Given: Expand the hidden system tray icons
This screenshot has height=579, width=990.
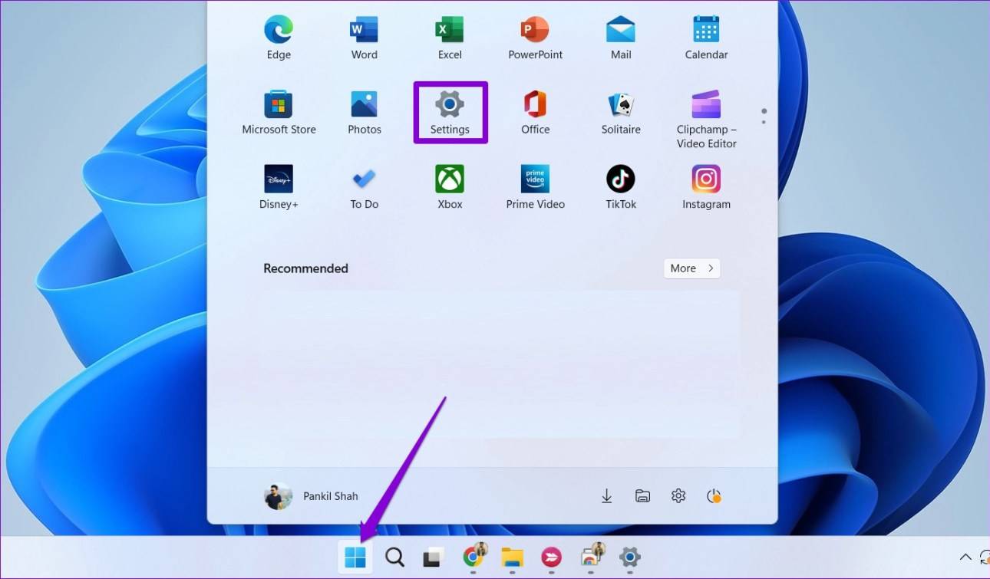Looking at the screenshot, I should (x=965, y=558).
